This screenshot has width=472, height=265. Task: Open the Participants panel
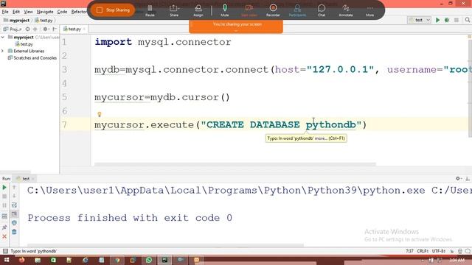(297, 10)
